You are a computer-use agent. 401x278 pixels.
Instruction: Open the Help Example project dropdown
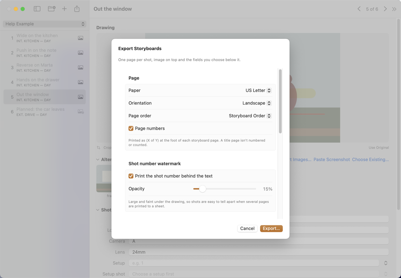pos(45,24)
